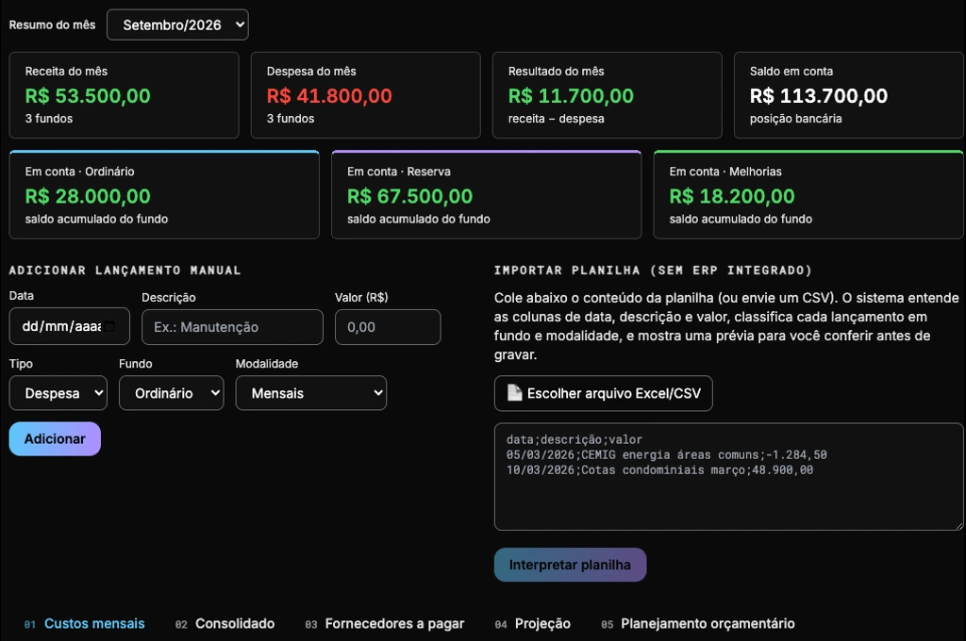Click the Em conta · Reserva card
The image size is (966, 641).
click(486, 194)
